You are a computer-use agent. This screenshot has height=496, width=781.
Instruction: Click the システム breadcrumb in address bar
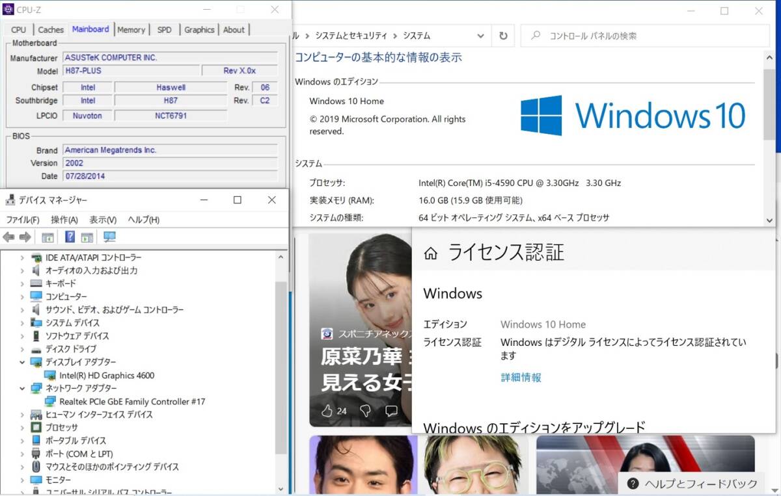click(x=417, y=36)
